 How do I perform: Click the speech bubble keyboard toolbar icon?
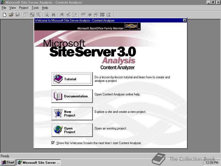pyautogui.click(x=83, y=15)
